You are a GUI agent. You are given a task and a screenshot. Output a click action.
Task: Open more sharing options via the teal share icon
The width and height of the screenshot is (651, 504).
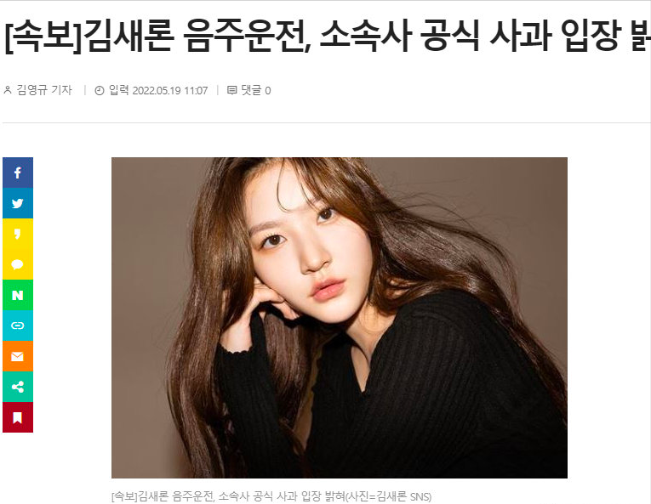click(18, 387)
